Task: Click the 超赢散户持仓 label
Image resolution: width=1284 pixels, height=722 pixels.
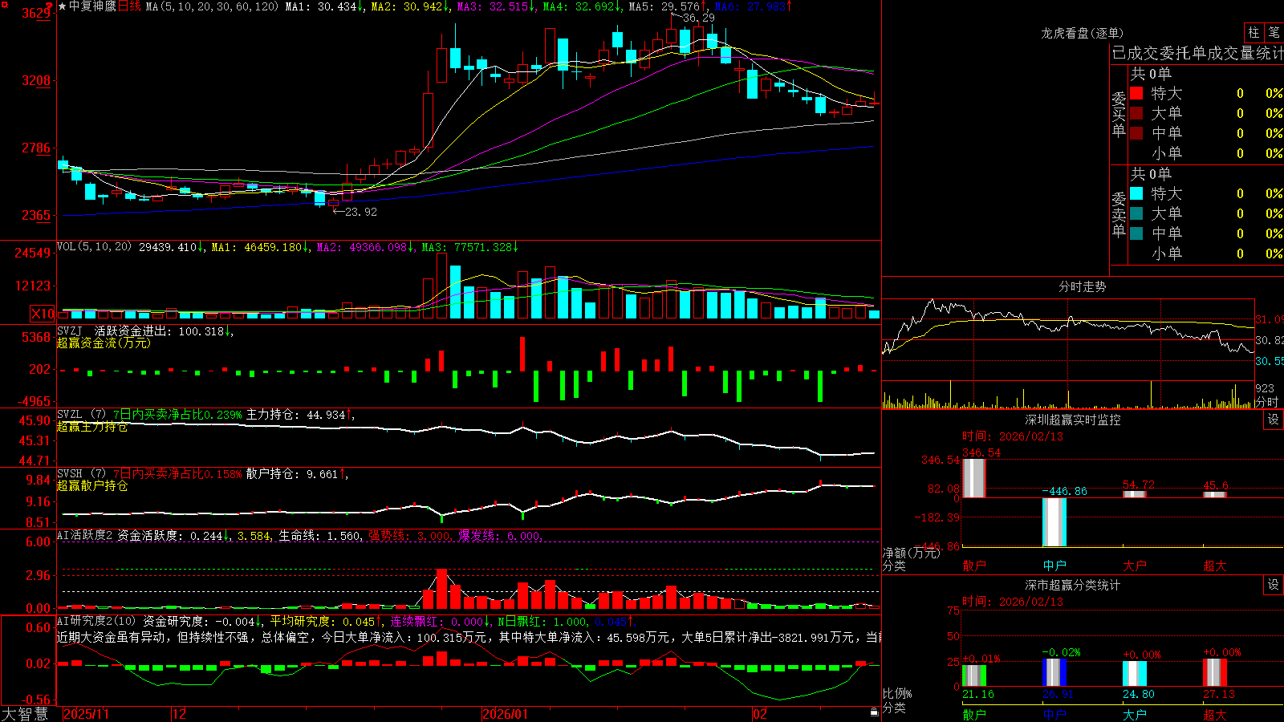Action: (x=92, y=485)
